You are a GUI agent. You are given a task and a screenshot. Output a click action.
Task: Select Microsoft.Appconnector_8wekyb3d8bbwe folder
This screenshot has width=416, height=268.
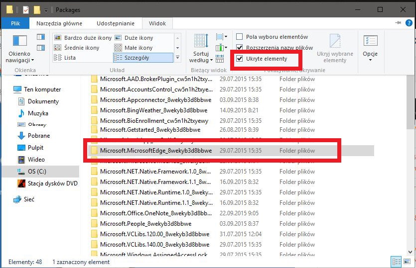[203, 100]
